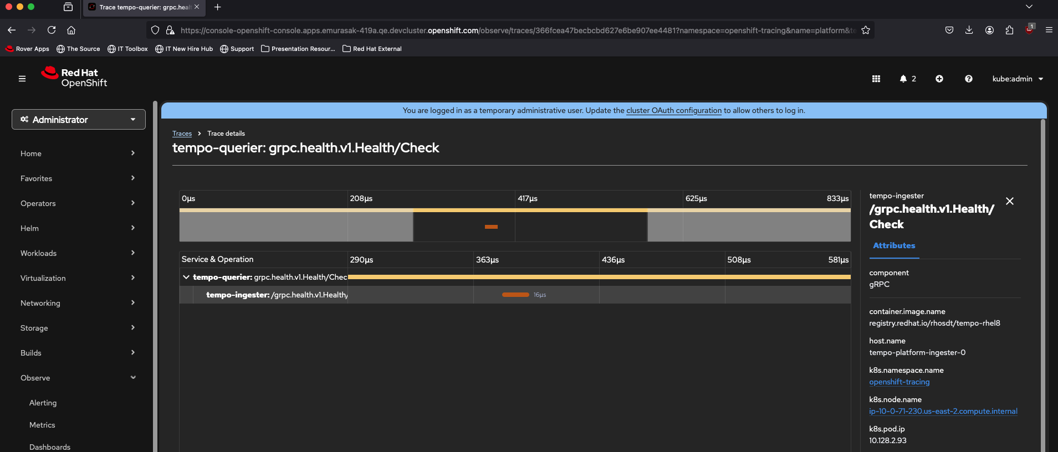Screen dimensions: 1058x452
Task: Click the 16µs span duration label
Action: pyautogui.click(x=540, y=295)
